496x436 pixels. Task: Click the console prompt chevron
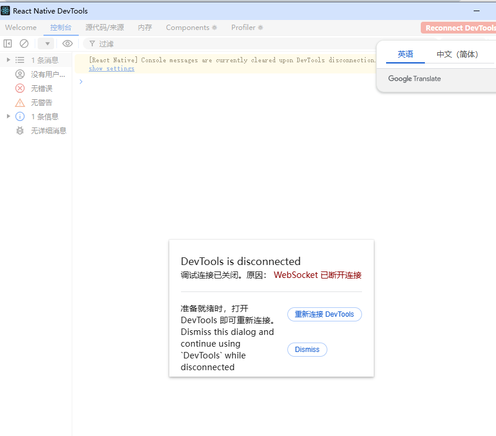[x=81, y=82]
